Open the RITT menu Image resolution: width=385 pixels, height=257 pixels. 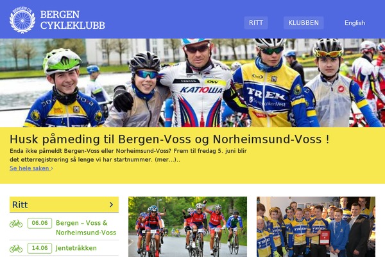coord(256,23)
